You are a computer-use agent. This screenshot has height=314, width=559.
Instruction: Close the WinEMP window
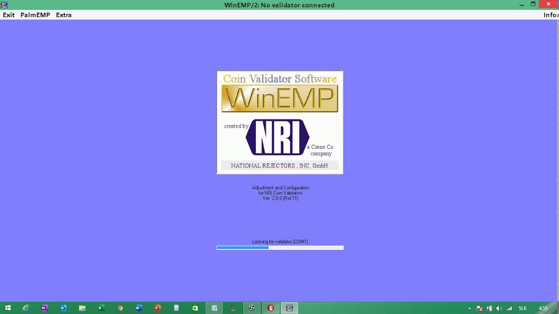click(549, 4)
